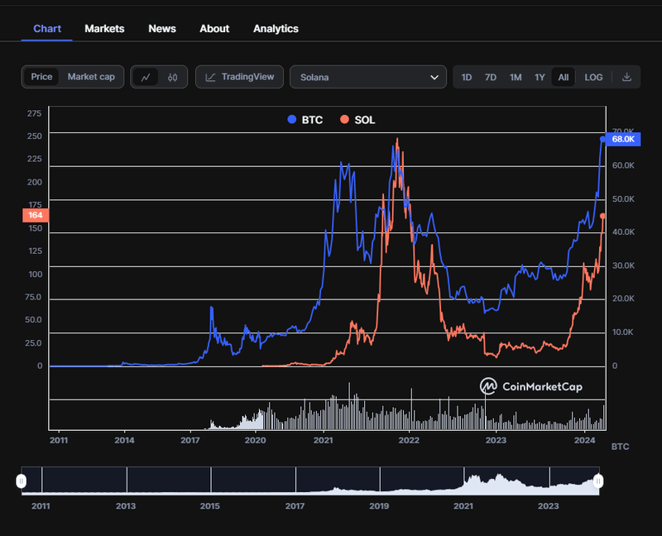This screenshot has height=536, width=662.
Task: Click the range navigator mini chart
Action: click(x=310, y=481)
